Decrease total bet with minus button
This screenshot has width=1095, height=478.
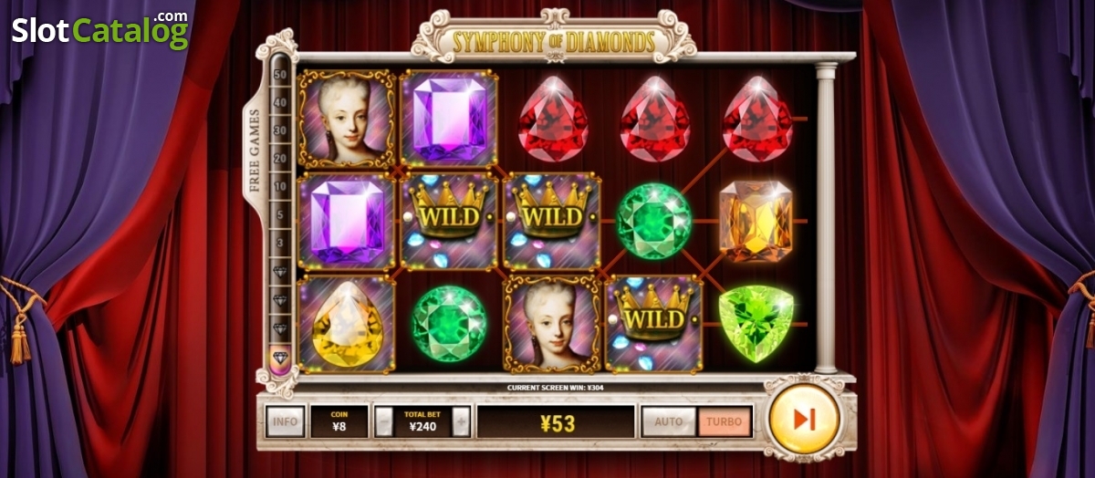coord(384,421)
